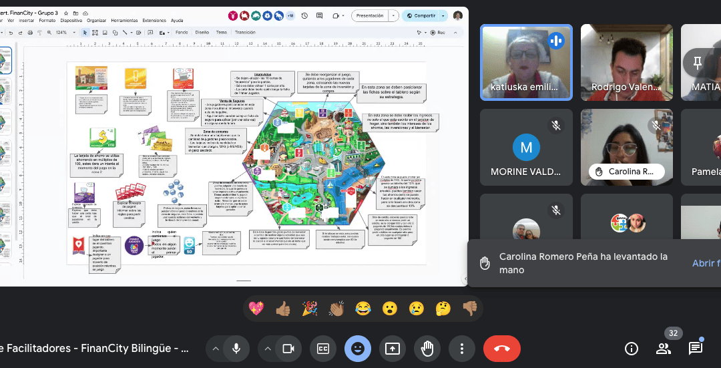Open Herramientas menu in Slides

click(x=124, y=20)
